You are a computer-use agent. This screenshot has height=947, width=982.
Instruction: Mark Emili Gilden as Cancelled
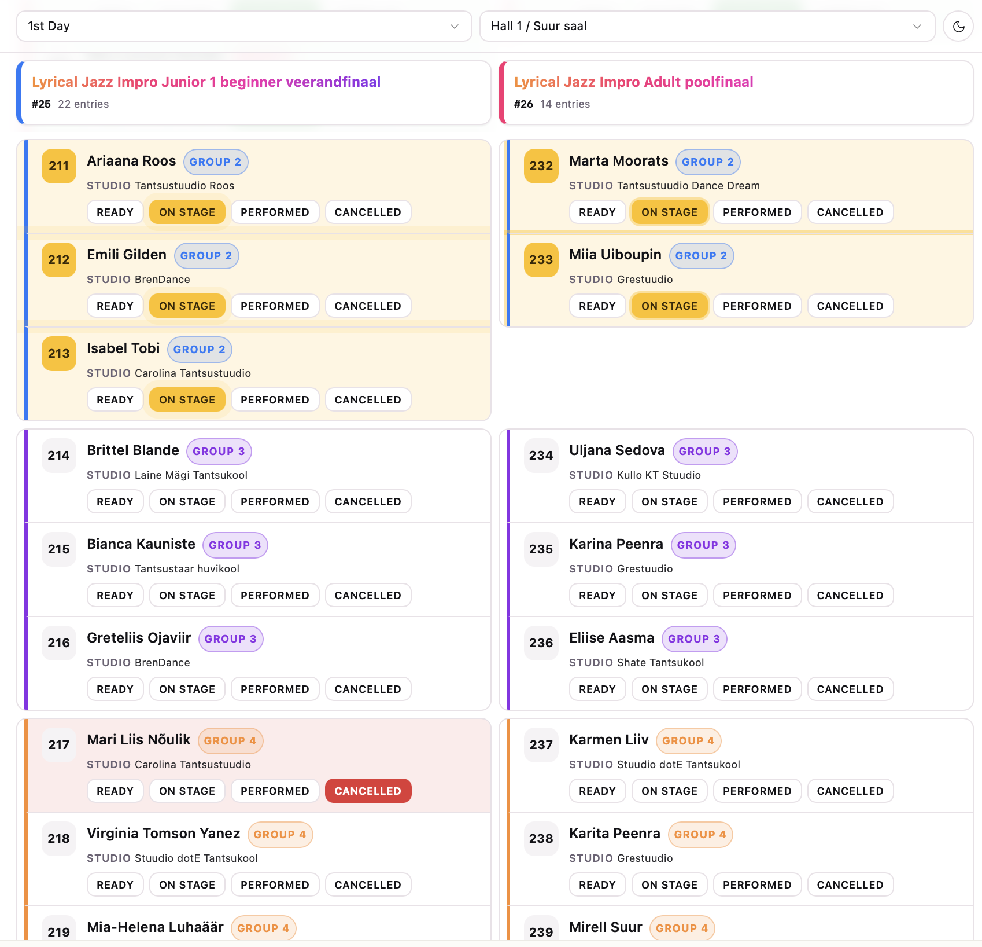tap(368, 306)
